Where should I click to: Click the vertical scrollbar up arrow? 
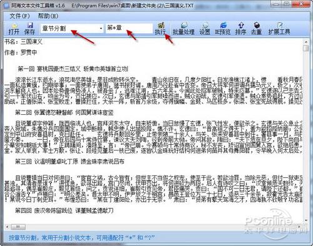(x=306, y=42)
